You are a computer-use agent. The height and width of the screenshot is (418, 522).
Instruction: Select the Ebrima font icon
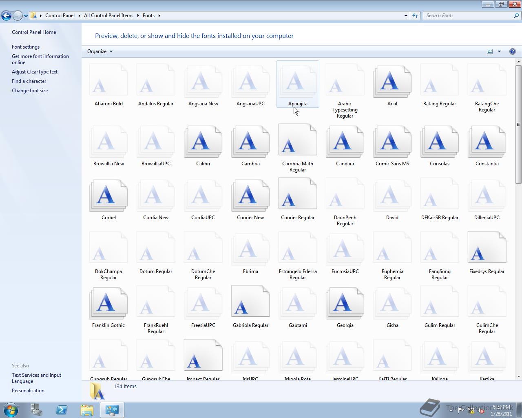coord(250,249)
